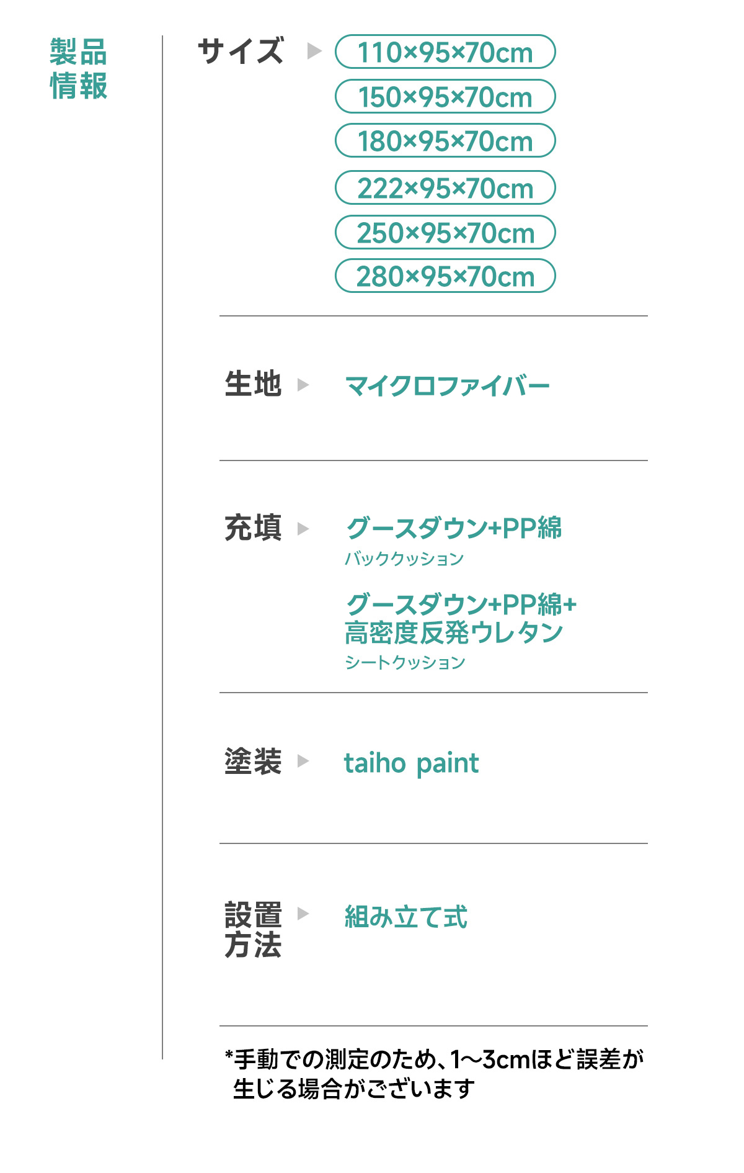Click the 高密度反発ウレタン filling text
Screen dimensions: 744x1173
pos(454,633)
